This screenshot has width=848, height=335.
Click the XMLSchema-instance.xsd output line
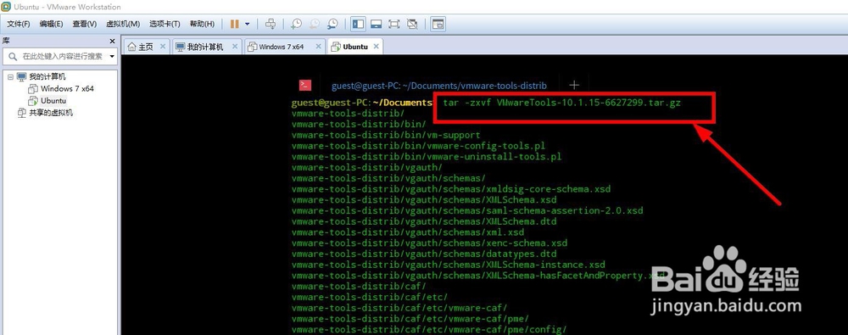pos(448,265)
